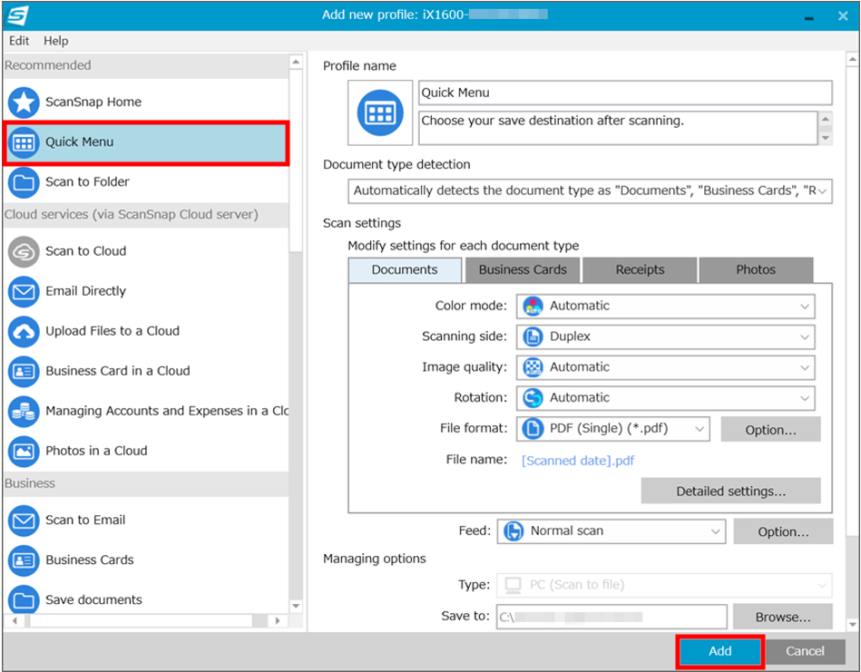
Task: Click profile list horizontal scroll-right arrow
Action: pyautogui.click(x=278, y=621)
